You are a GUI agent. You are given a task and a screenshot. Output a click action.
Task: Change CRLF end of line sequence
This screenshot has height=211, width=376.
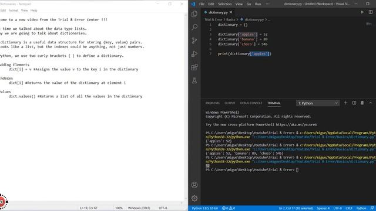point(349,208)
